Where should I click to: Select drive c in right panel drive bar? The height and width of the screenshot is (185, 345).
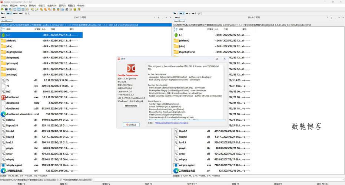[x=176, y=13]
